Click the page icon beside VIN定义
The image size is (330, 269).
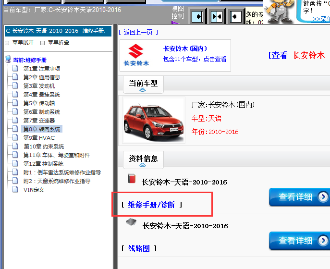[x=15, y=189]
